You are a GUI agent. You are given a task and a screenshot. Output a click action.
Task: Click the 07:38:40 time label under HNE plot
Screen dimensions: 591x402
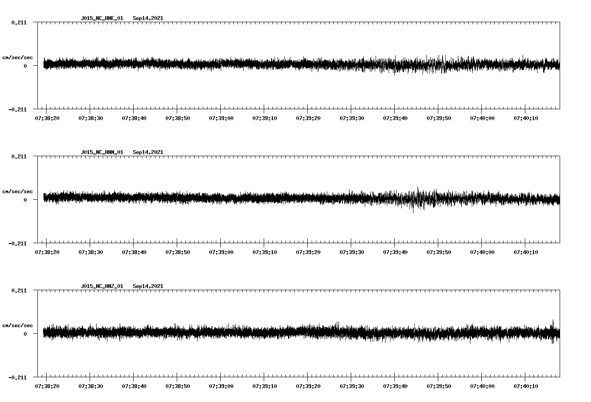134,118
